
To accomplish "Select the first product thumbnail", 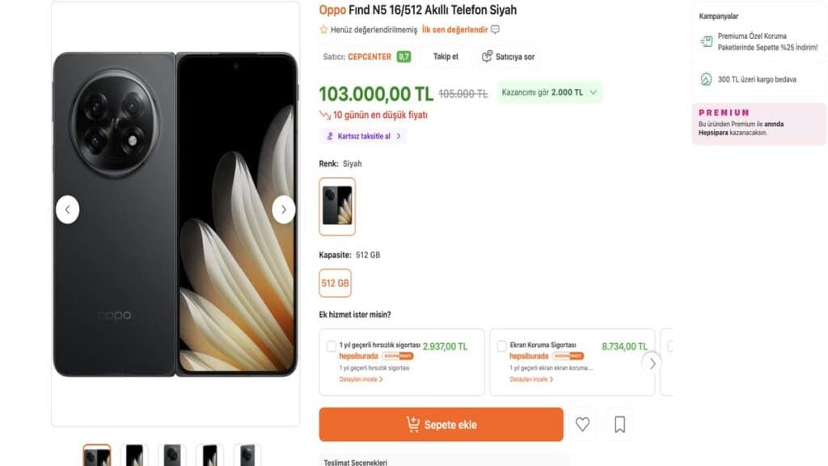I will (97, 455).
